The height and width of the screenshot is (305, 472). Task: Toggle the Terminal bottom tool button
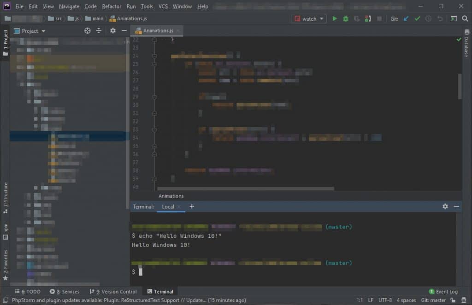click(160, 292)
